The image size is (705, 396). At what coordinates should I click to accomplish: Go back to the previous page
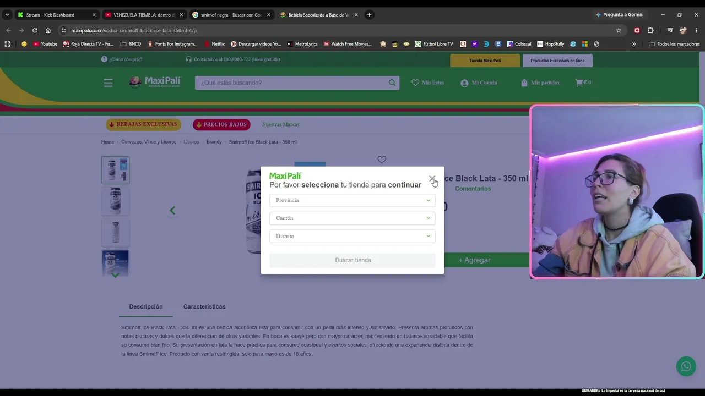tap(8, 30)
